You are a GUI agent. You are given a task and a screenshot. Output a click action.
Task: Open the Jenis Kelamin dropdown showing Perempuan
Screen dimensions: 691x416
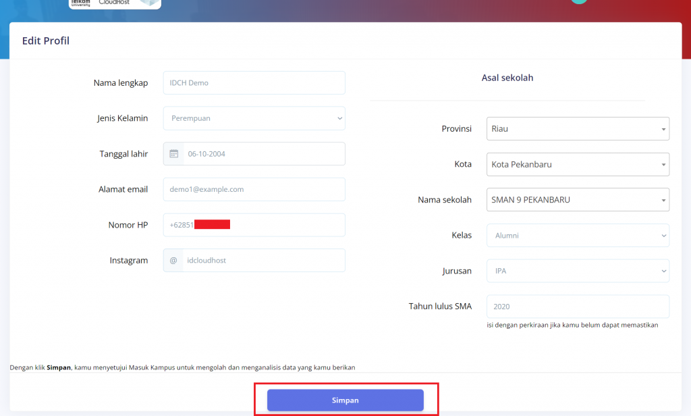click(254, 118)
